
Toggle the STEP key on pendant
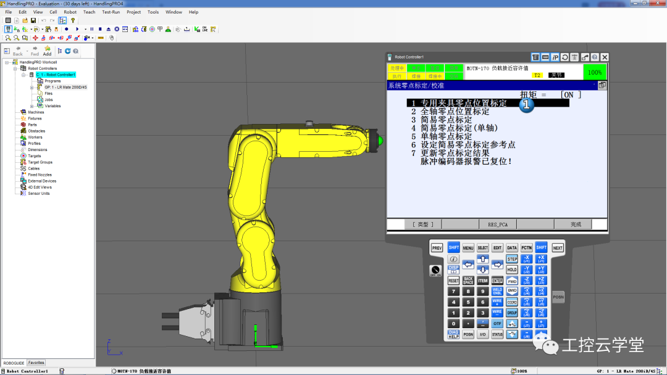click(512, 259)
